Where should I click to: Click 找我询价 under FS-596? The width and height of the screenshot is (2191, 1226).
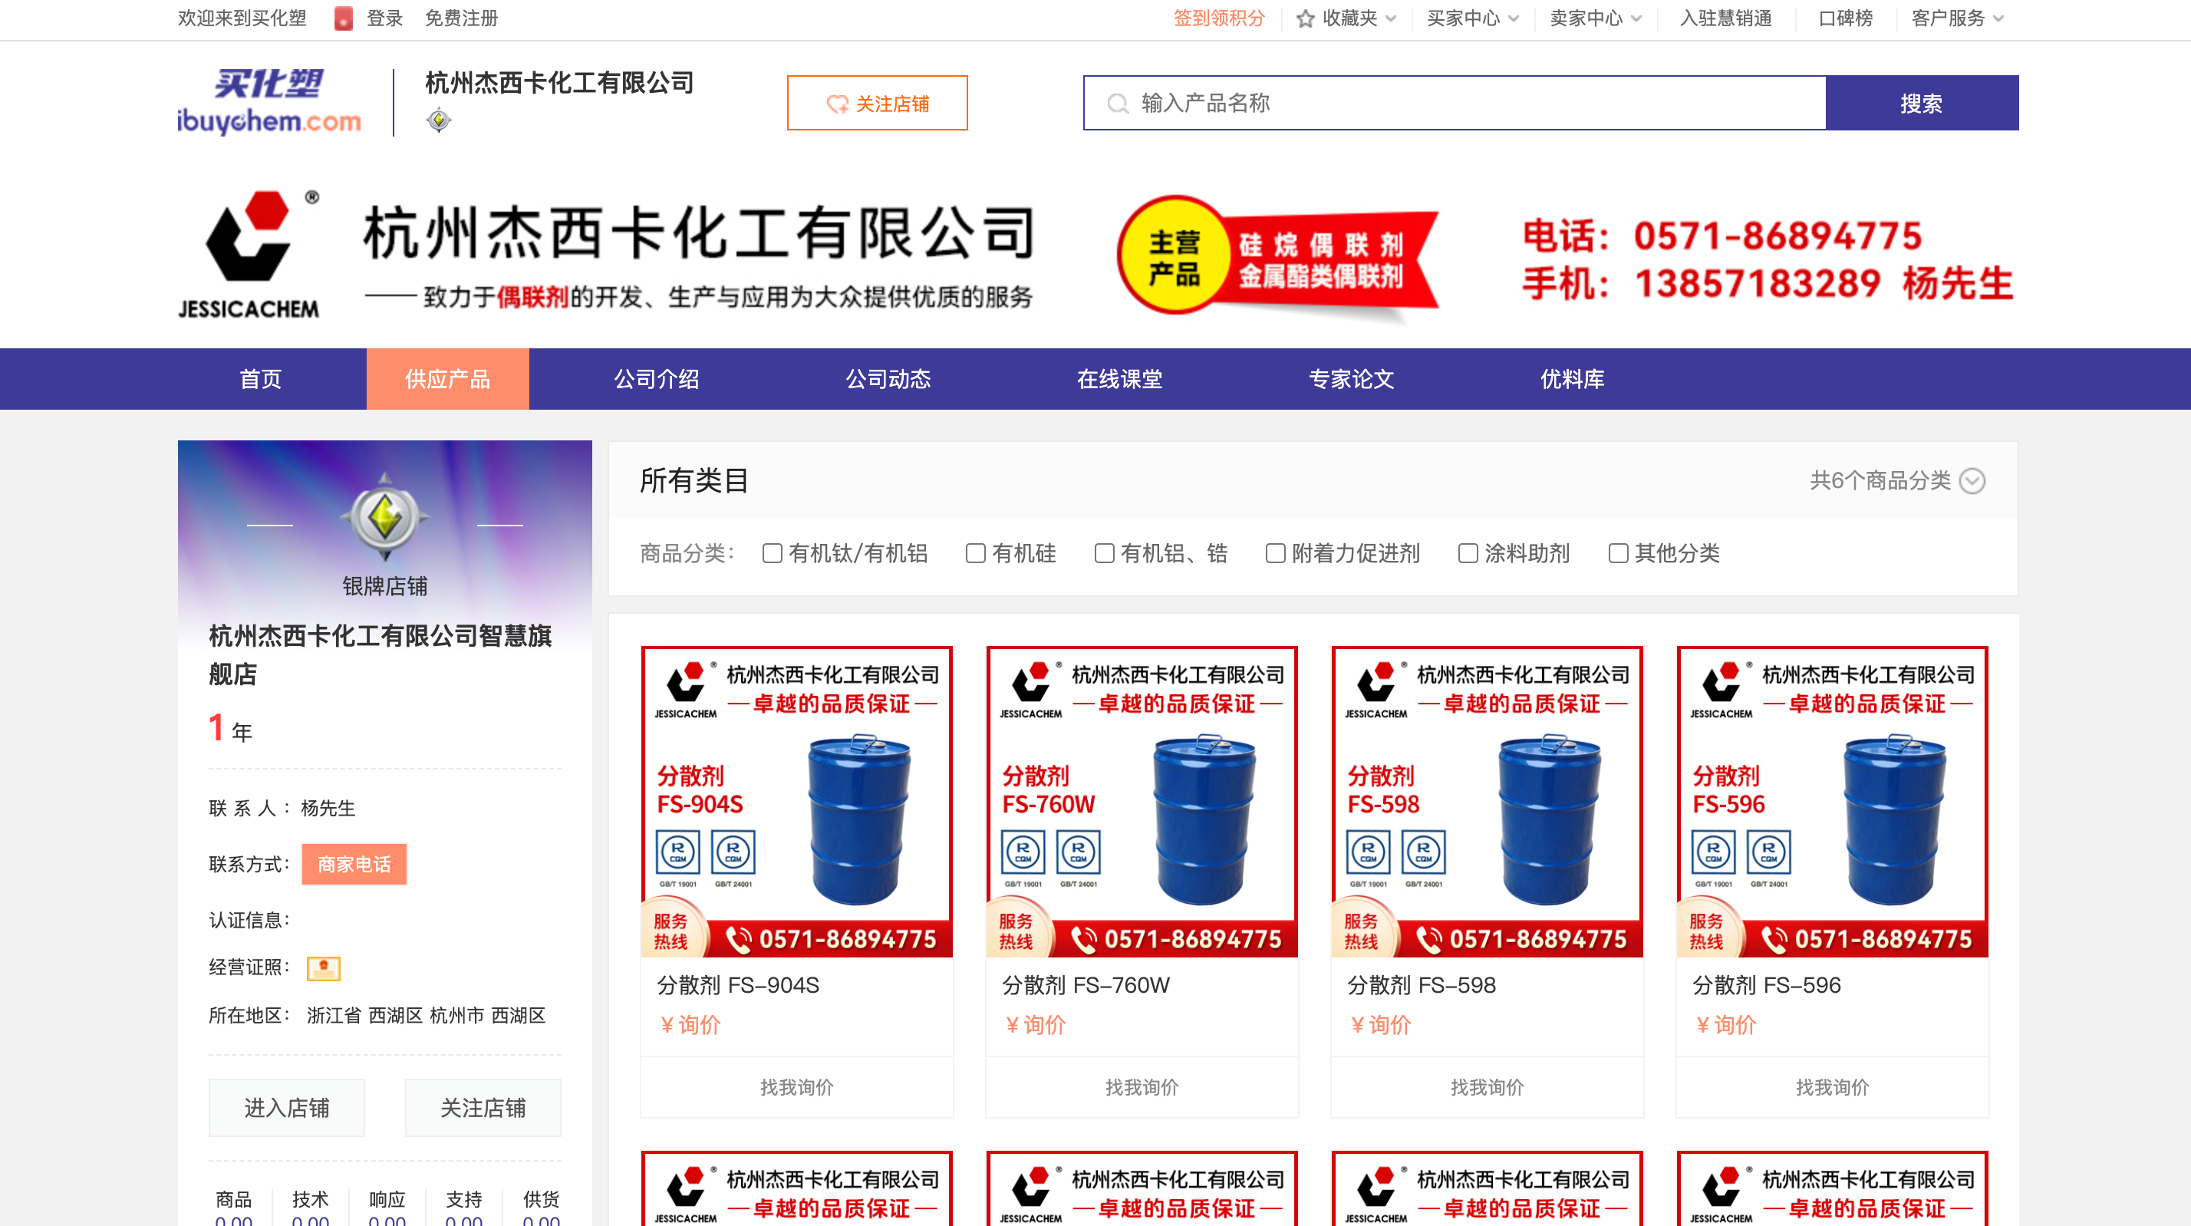[1832, 1086]
